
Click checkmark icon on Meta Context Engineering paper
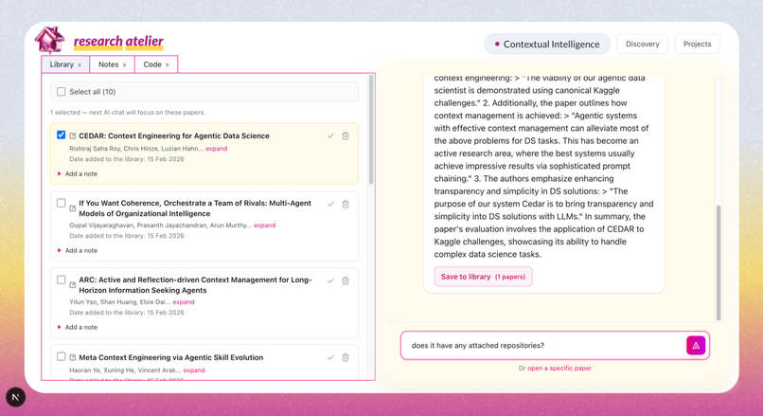click(x=330, y=357)
